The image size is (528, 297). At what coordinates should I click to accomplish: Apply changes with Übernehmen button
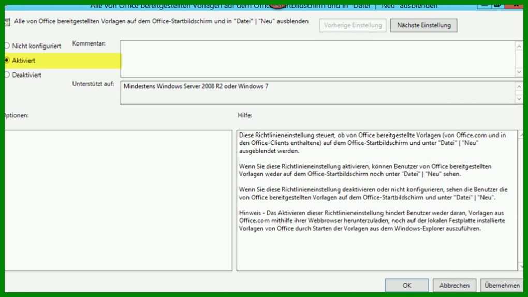pyautogui.click(x=502, y=285)
